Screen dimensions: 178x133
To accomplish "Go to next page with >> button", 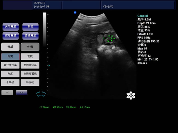I will tap(22, 93).
